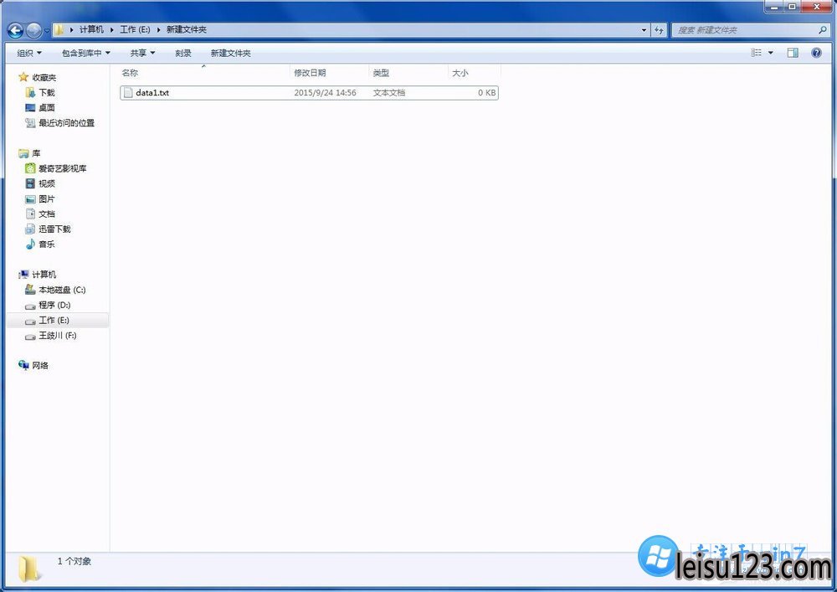The height and width of the screenshot is (592, 837).
Task: Click the folder icon in the address bar
Action: (x=59, y=30)
